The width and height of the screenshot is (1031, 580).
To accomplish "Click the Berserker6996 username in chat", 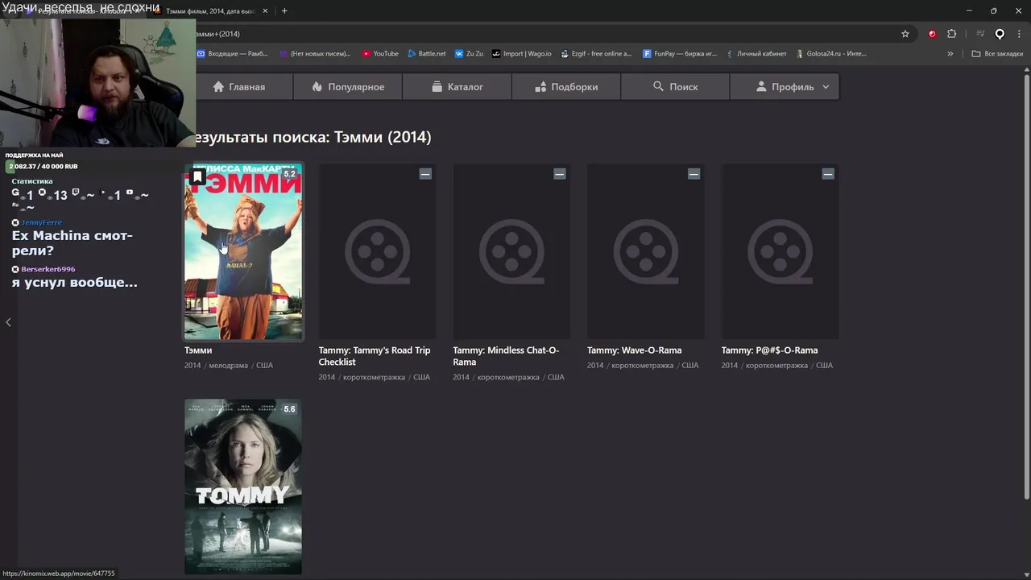I will click(48, 269).
